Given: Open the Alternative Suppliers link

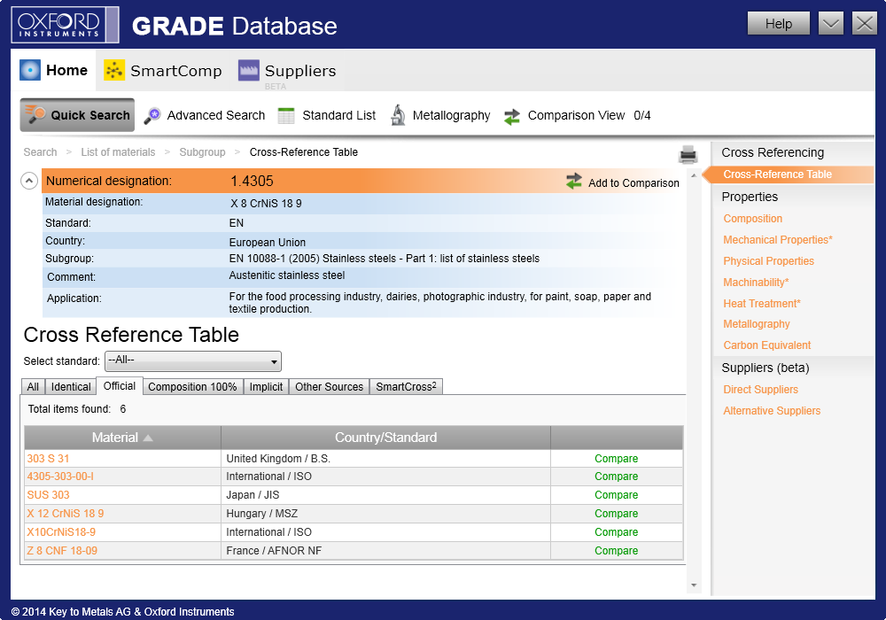Looking at the screenshot, I should click(772, 410).
